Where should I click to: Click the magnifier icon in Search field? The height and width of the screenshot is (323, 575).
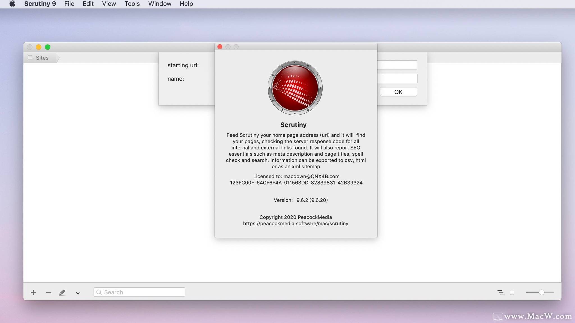[x=99, y=292]
